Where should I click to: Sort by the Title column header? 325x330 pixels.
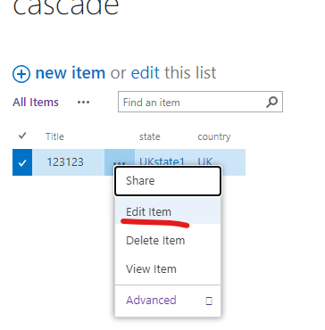tap(54, 136)
